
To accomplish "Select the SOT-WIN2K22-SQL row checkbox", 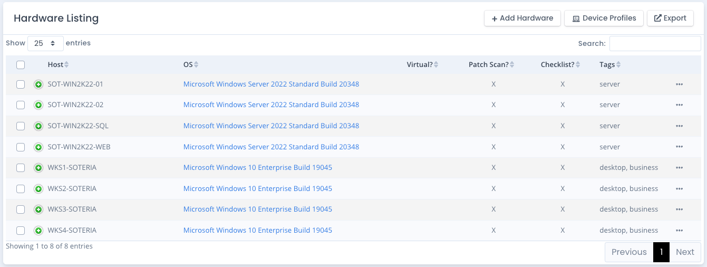I will [21, 126].
